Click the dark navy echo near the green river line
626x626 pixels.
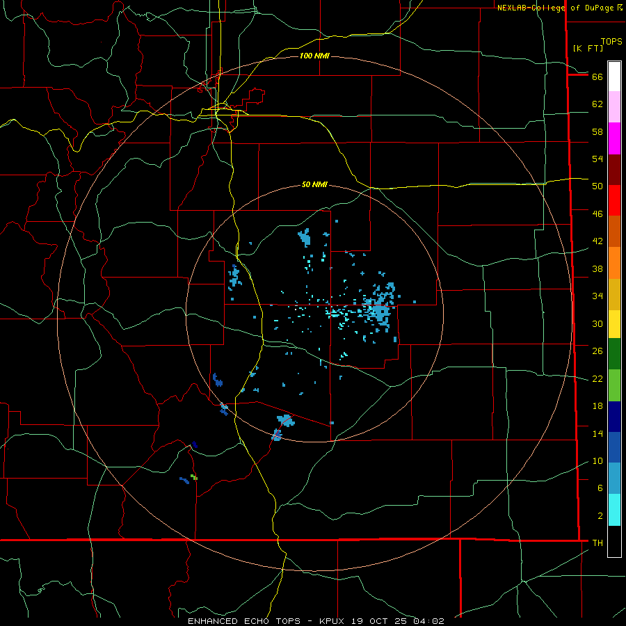coord(195,444)
